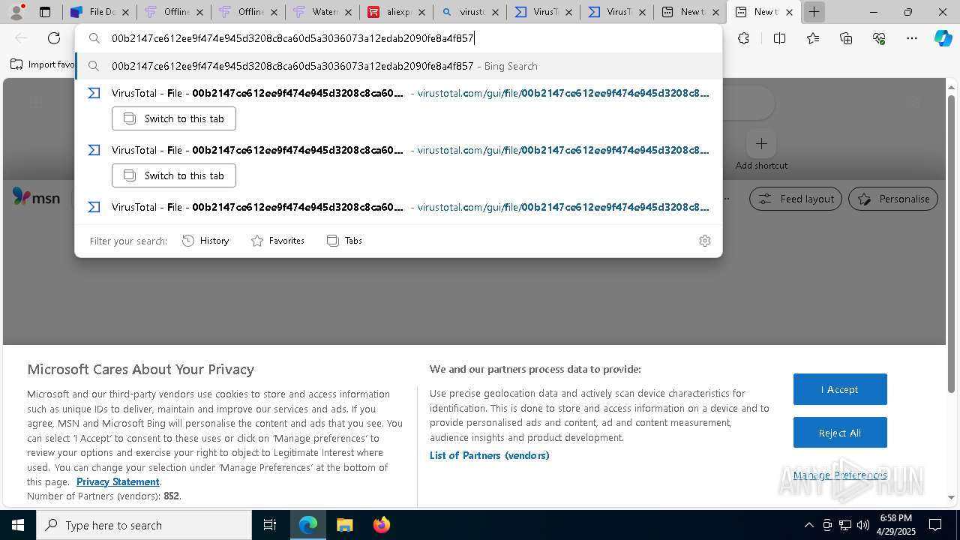Open the browser profile icon
The image size is (960, 540).
point(16,12)
